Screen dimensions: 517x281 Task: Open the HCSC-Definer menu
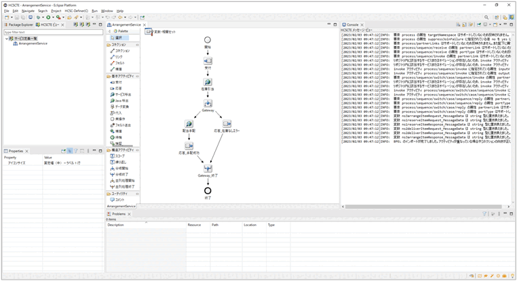77,11
